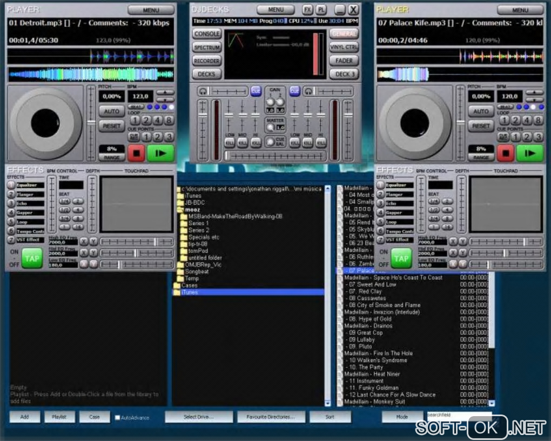The image size is (551, 441).
Task: Enable AUTO pitch on left deck
Action: coord(112,111)
